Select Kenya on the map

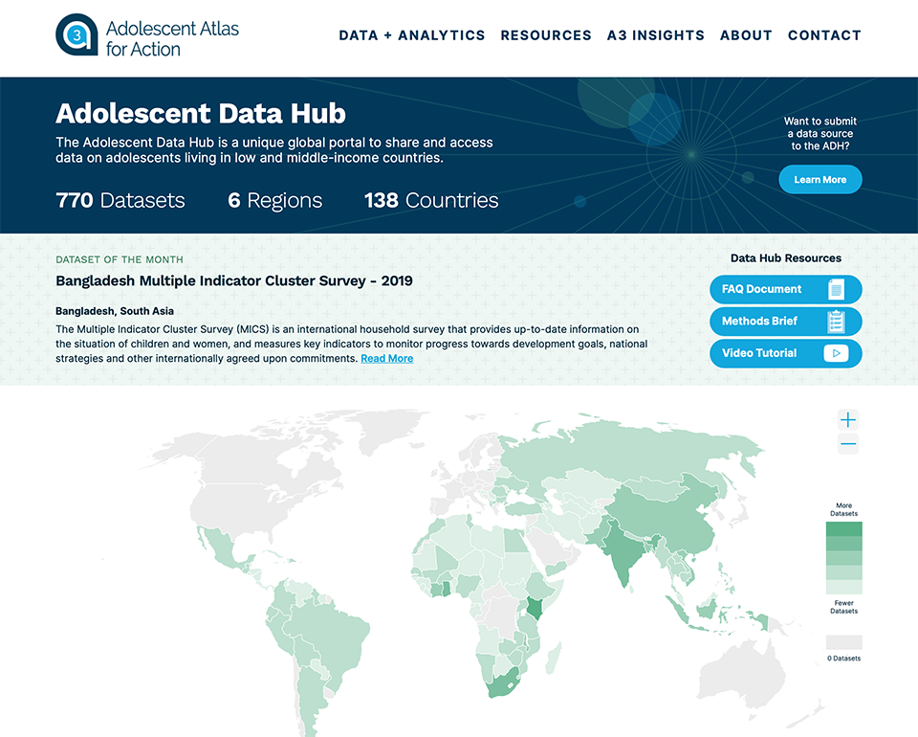click(534, 608)
